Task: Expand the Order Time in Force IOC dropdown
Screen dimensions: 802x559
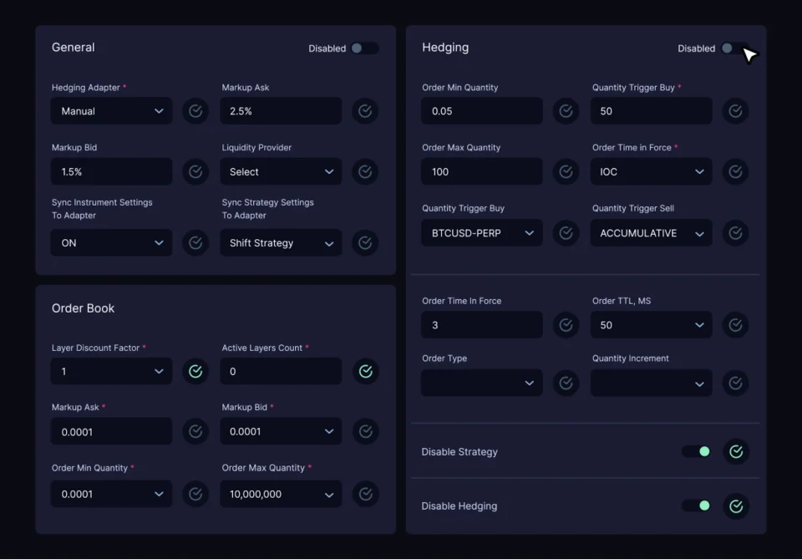Action: [651, 172]
